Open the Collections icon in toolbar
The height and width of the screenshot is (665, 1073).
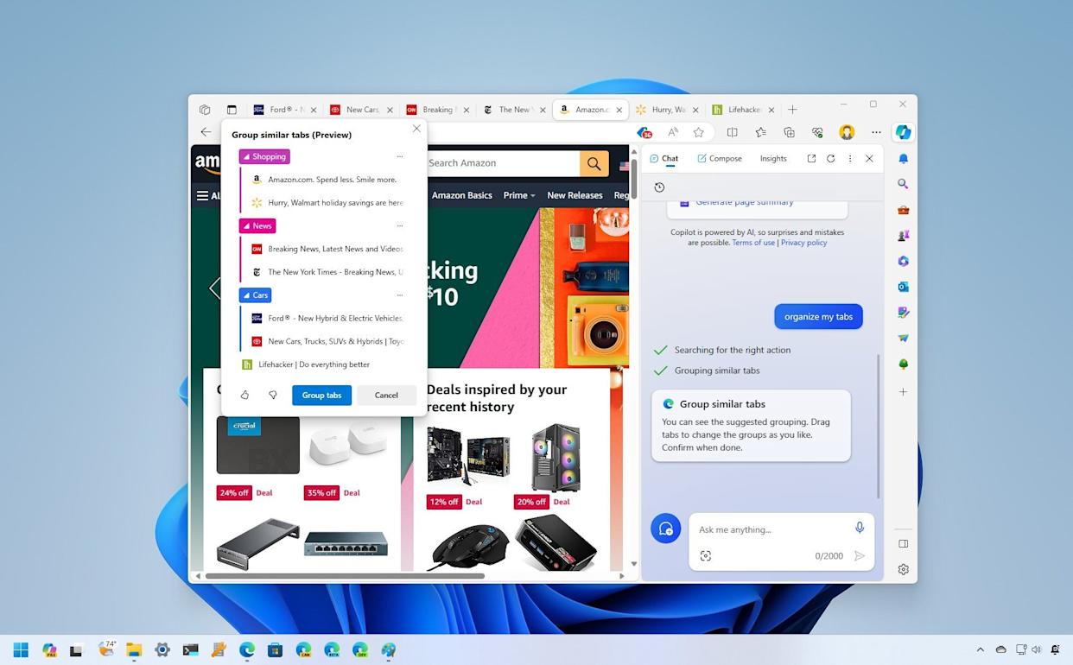[x=789, y=132]
